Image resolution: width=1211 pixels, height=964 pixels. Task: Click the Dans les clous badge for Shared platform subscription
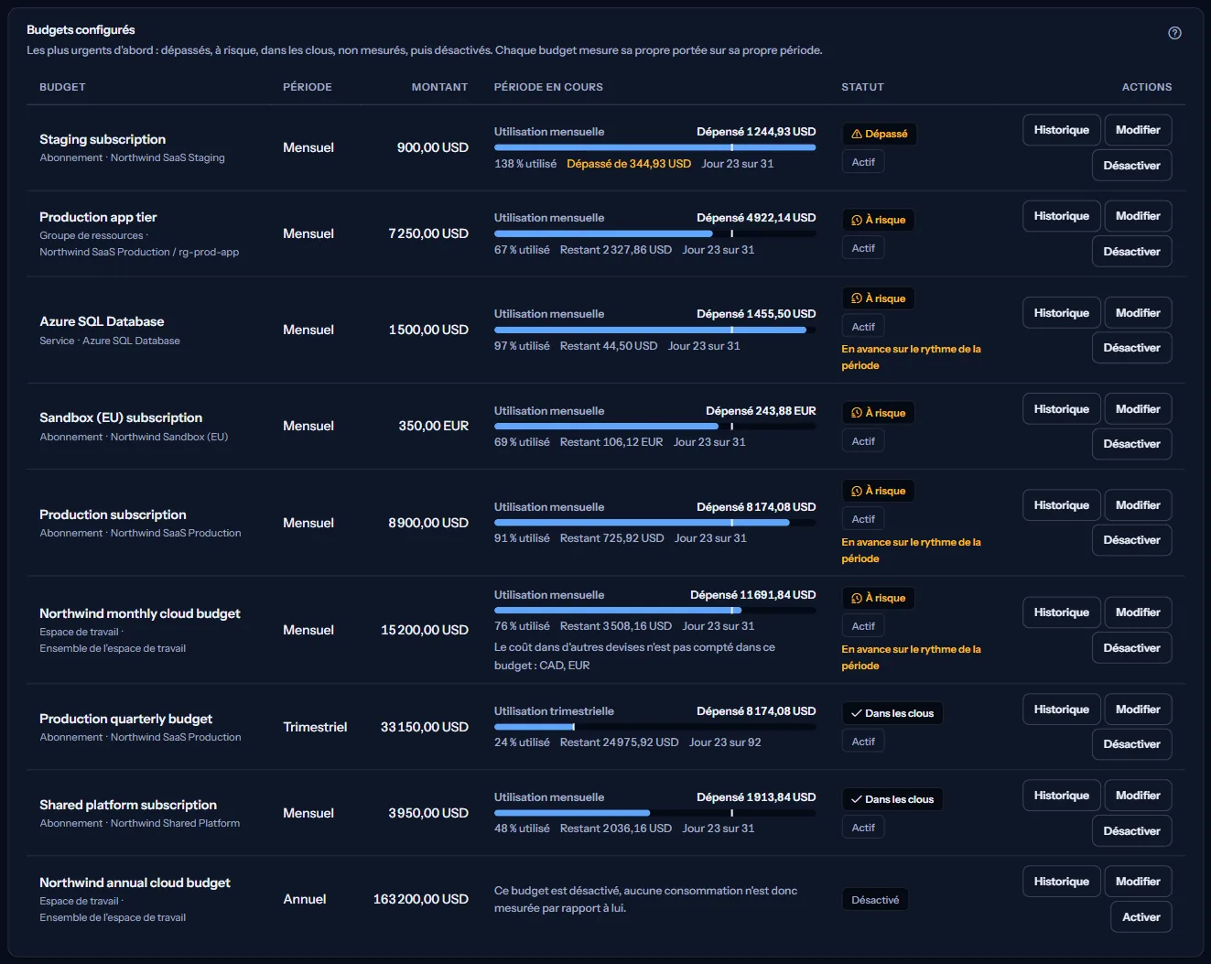(x=892, y=799)
